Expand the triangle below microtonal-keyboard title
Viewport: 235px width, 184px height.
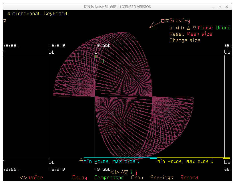click(x=5, y=21)
